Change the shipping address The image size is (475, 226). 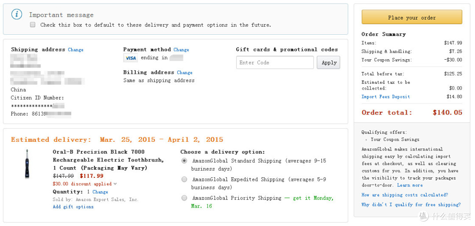[76, 50]
